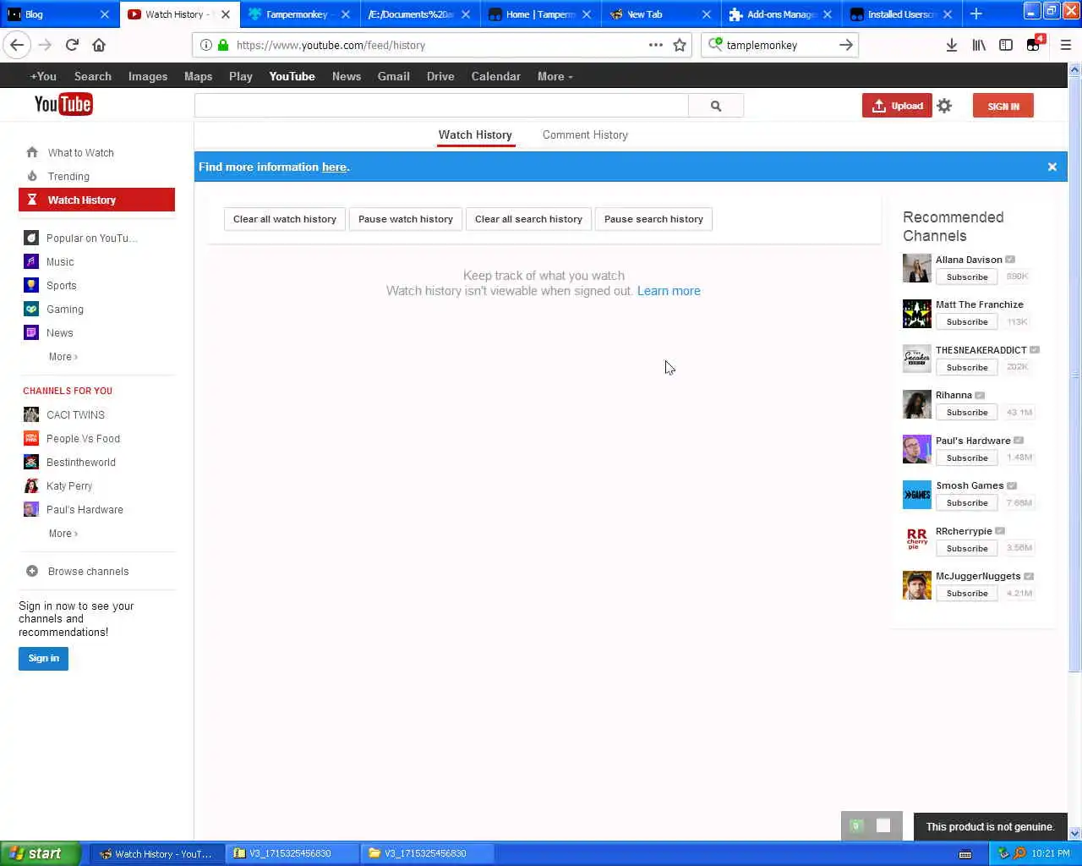Open What to Watch in sidebar
The width and height of the screenshot is (1082, 866).
(x=81, y=153)
